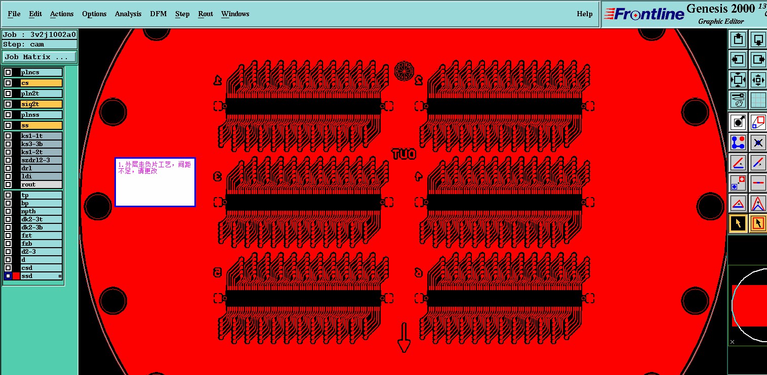Toggle display checkbox for layer drl

[8, 168]
